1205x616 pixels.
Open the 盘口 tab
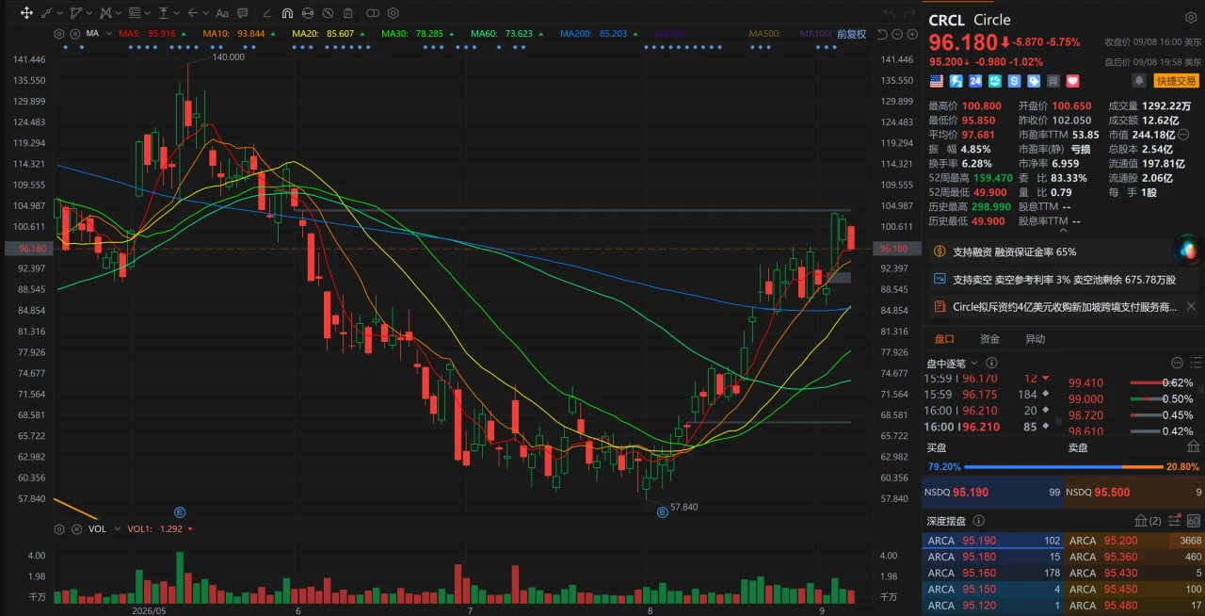[944, 339]
